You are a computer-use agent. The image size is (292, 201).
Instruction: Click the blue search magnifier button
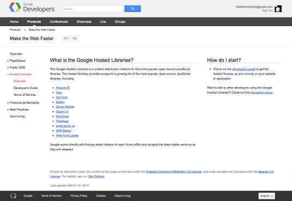tap(133, 9)
